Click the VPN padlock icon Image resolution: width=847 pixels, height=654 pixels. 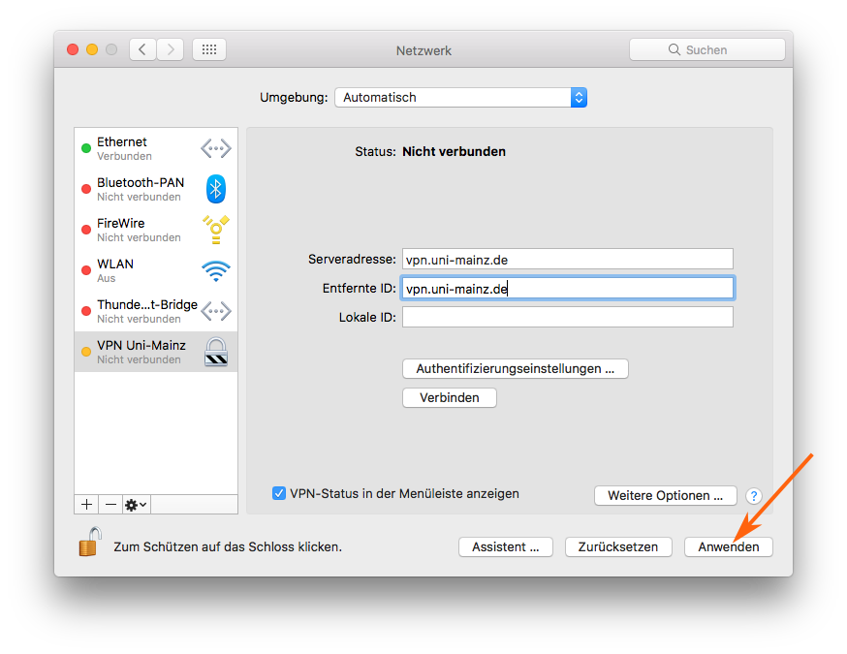pos(216,352)
